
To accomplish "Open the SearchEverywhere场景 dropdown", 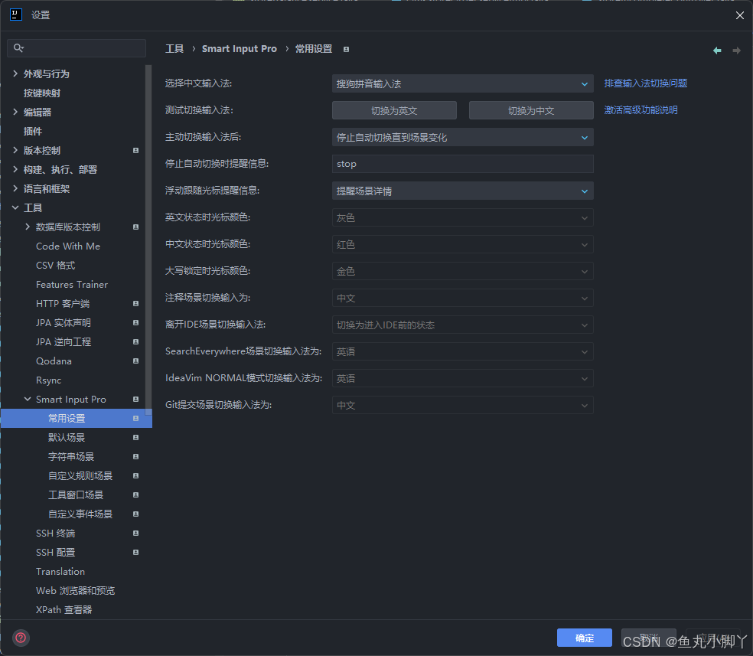I will click(x=462, y=351).
